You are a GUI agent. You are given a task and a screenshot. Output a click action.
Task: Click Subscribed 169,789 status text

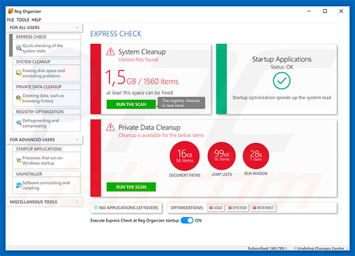tap(266, 248)
